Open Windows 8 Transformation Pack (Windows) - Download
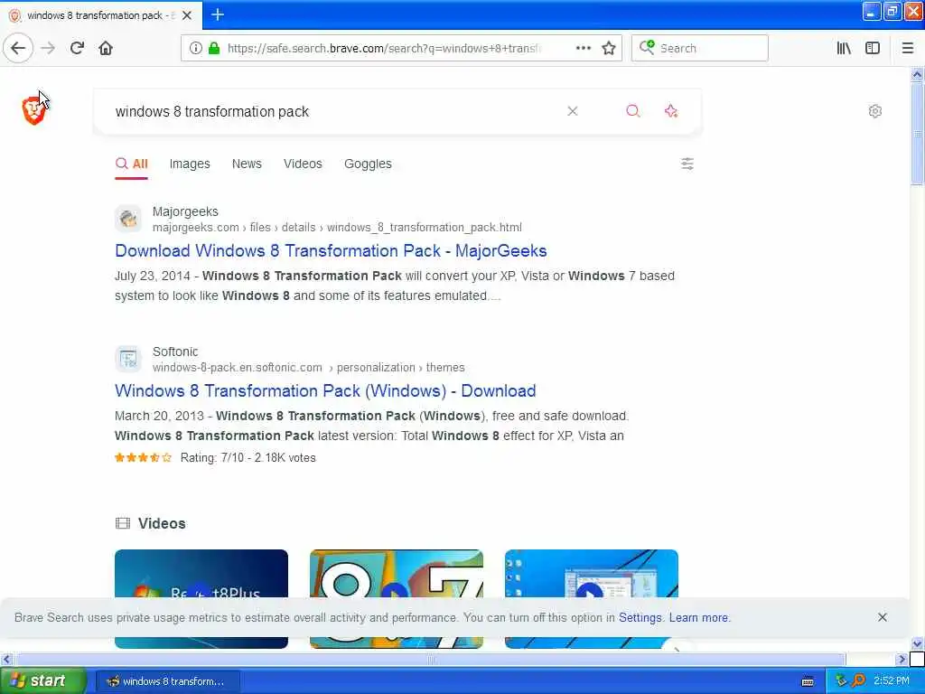Viewport: 925px width, 694px height. click(x=325, y=390)
